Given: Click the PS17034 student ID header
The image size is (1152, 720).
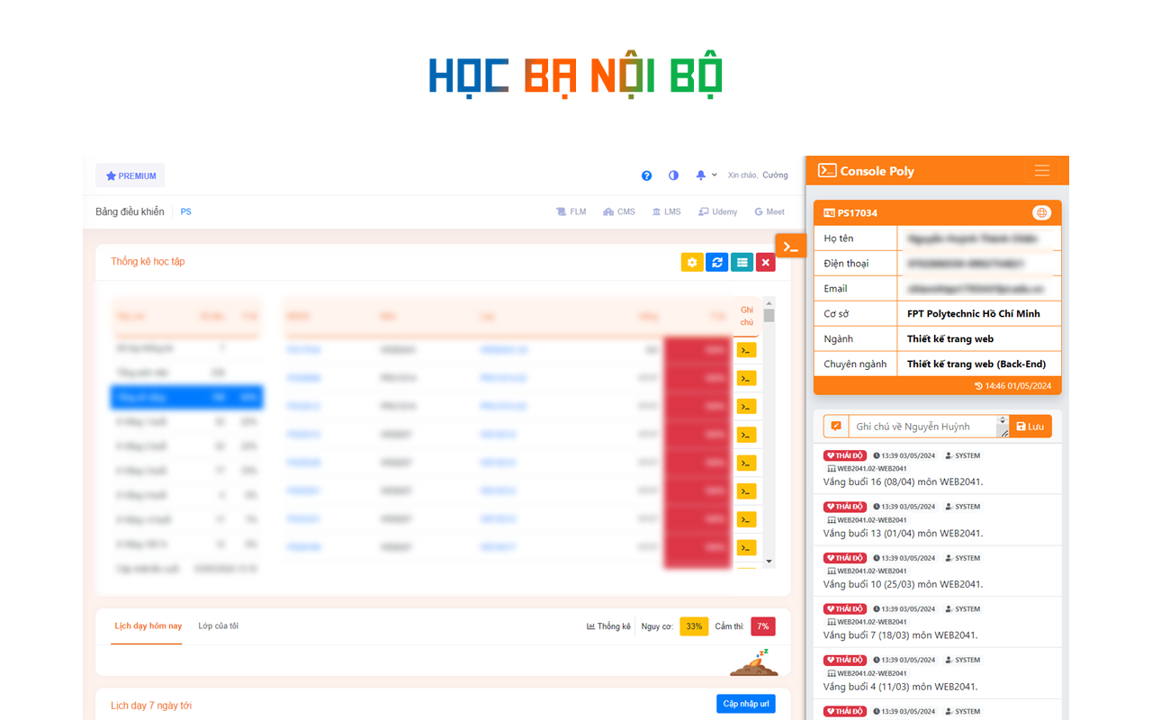Looking at the screenshot, I should click(850, 213).
